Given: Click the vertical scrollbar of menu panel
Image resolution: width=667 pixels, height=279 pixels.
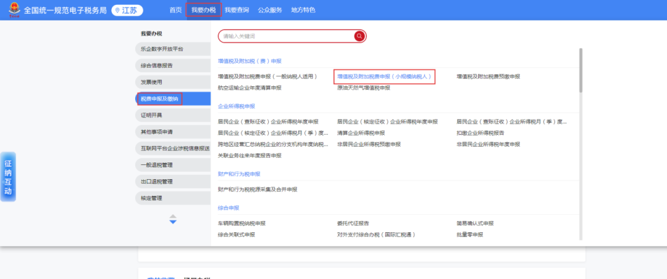Looking at the screenshot, I should (x=580, y=71).
